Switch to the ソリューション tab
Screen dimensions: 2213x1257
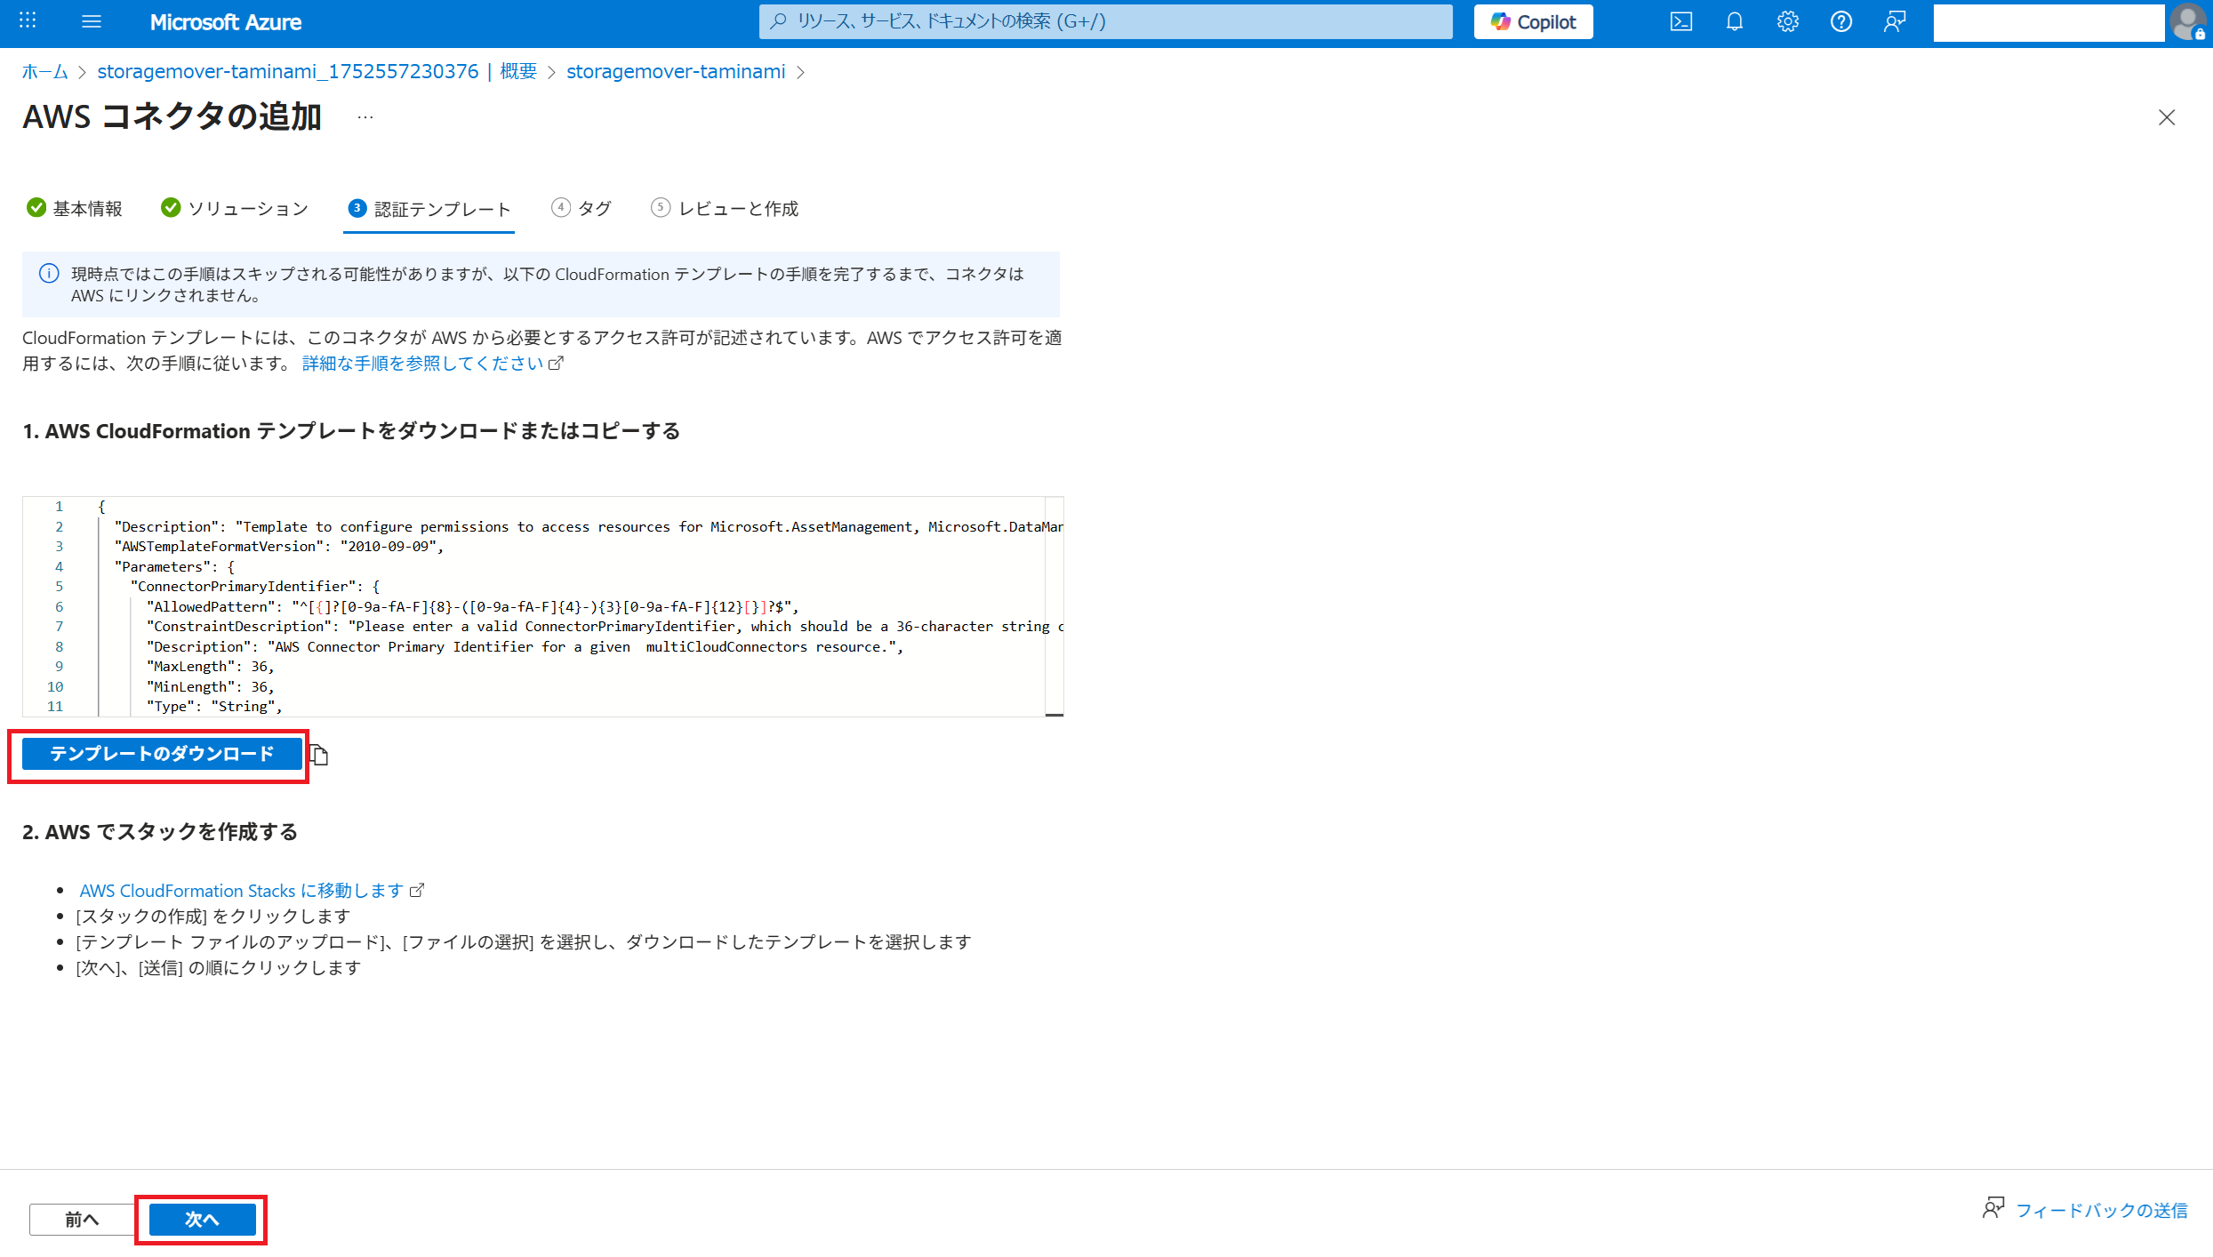point(235,208)
